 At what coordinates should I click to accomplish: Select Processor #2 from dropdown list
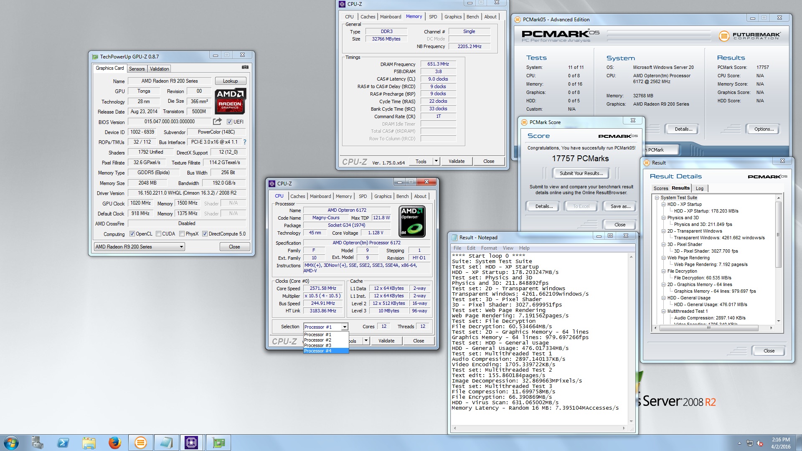click(326, 340)
